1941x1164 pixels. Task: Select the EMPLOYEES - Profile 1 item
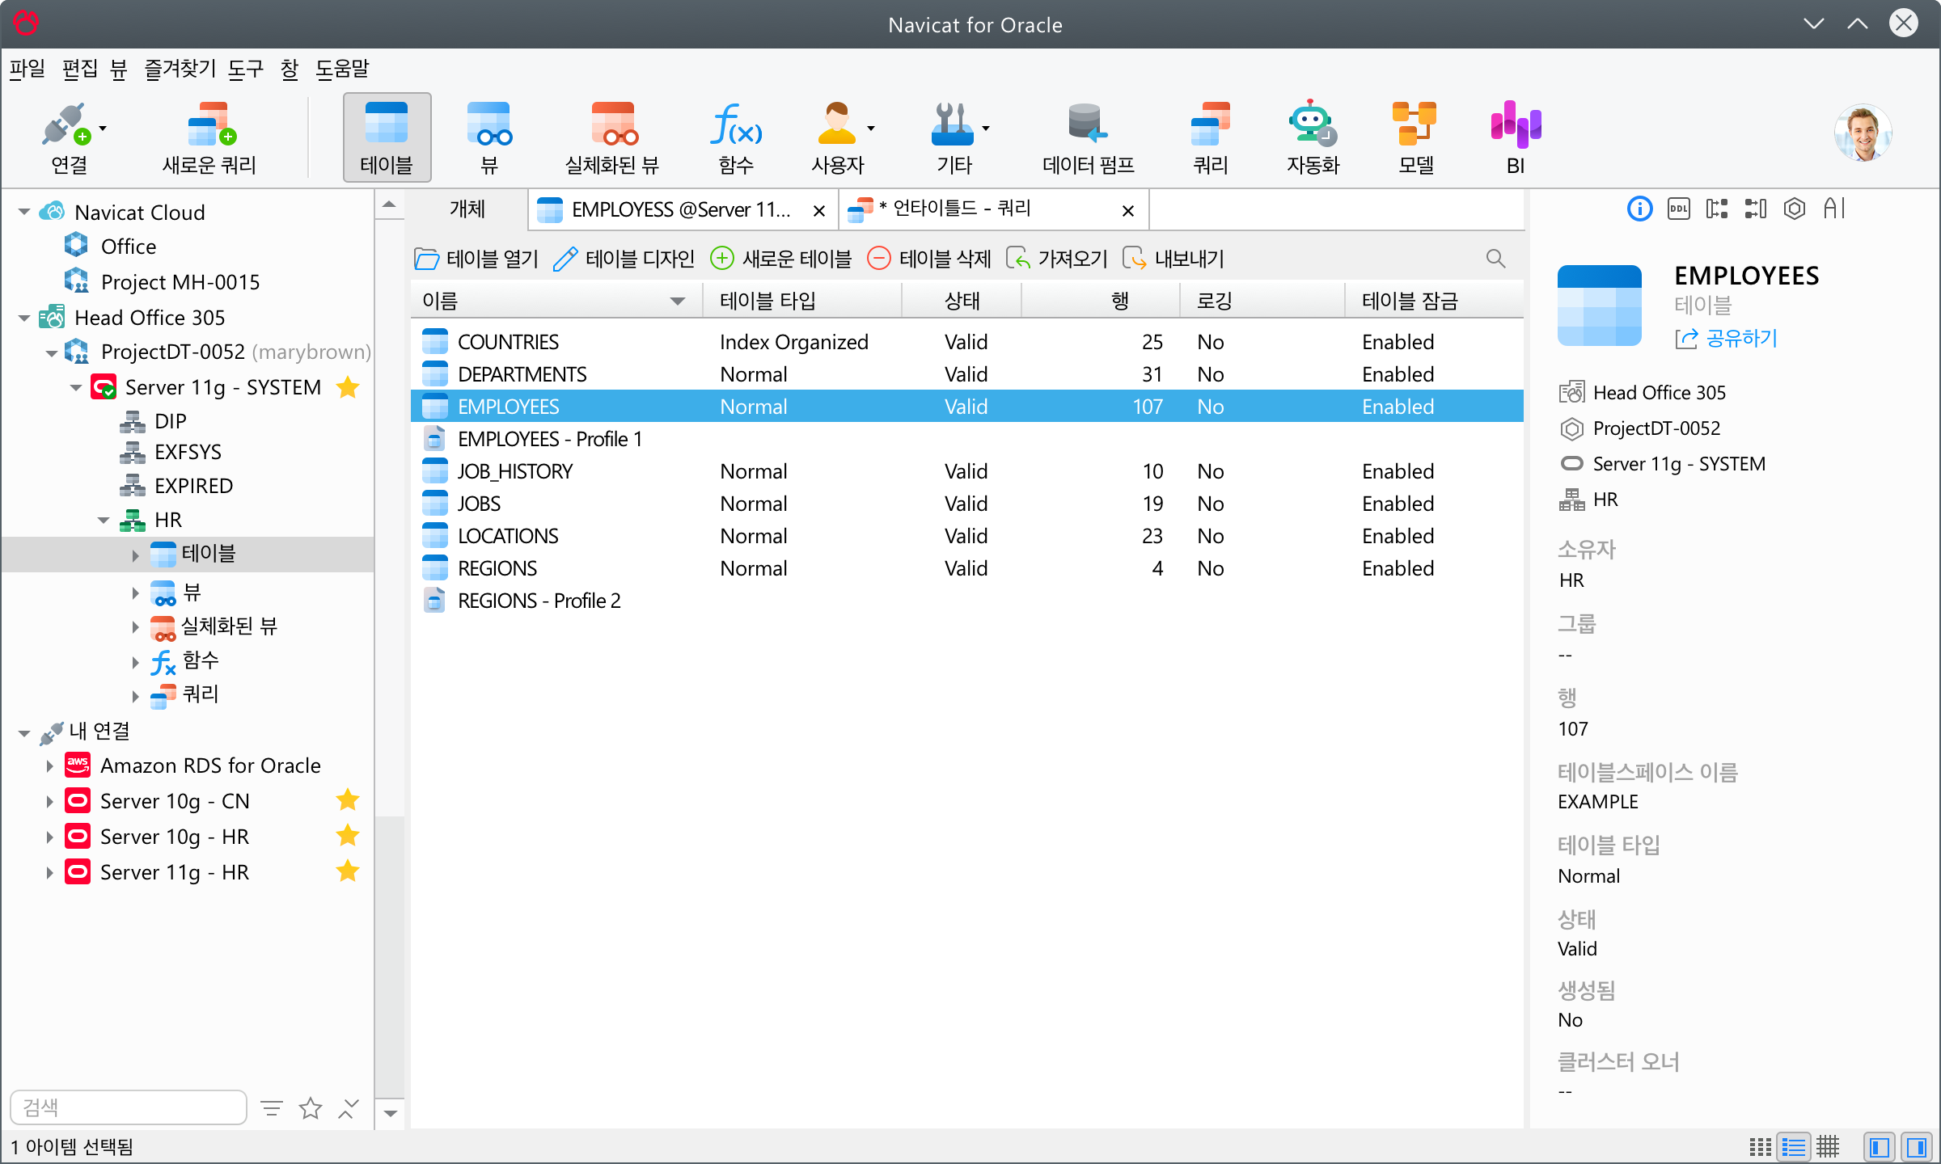(x=966, y=439)
